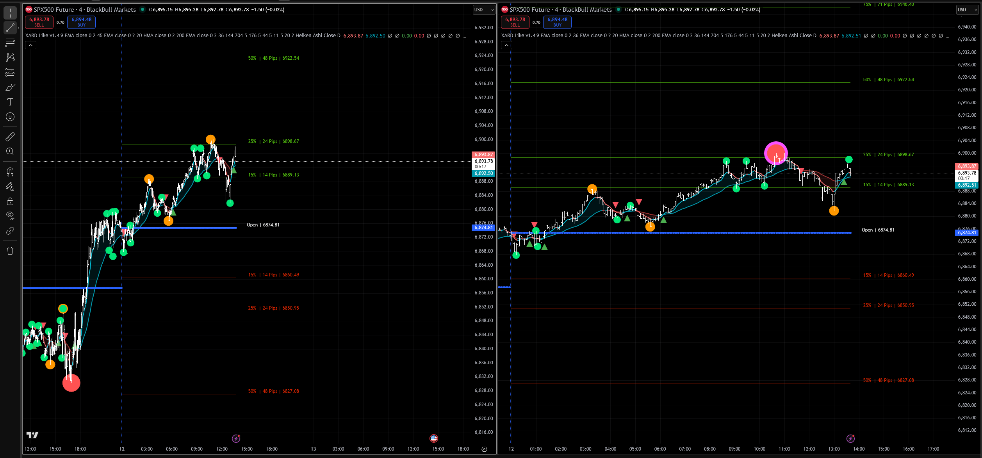This screenshot has width=982, height=458.
Task: Toggle magnet mode for drawings
Action: 10,172
